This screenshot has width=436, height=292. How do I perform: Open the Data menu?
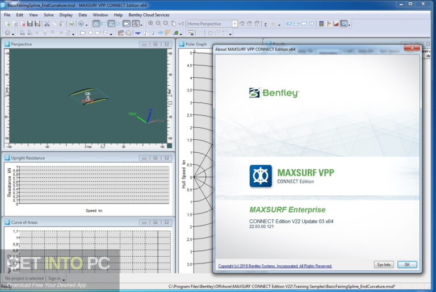pyautogui.click(x=82, y=15)
